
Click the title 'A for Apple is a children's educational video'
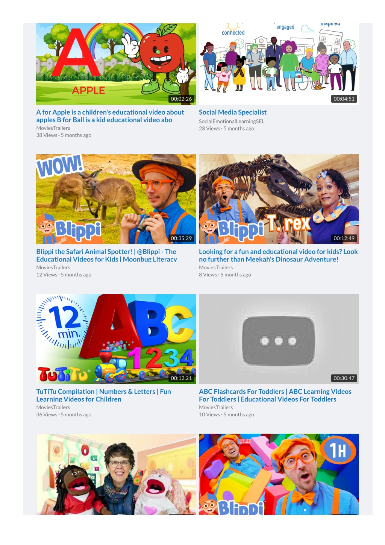(x=110, y=116)
